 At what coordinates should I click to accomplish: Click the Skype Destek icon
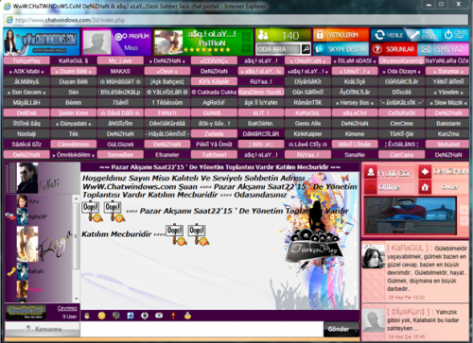pyautogui.click(x=320, y=49)
